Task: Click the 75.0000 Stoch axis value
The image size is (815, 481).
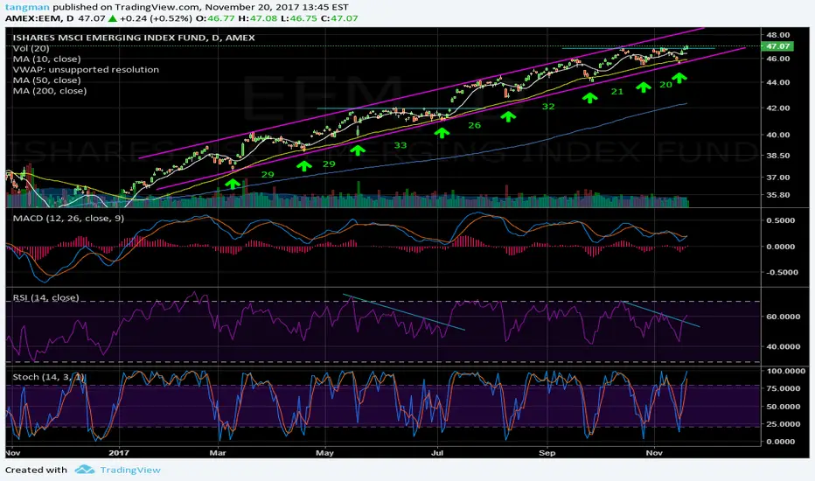Action: point(783,388)
